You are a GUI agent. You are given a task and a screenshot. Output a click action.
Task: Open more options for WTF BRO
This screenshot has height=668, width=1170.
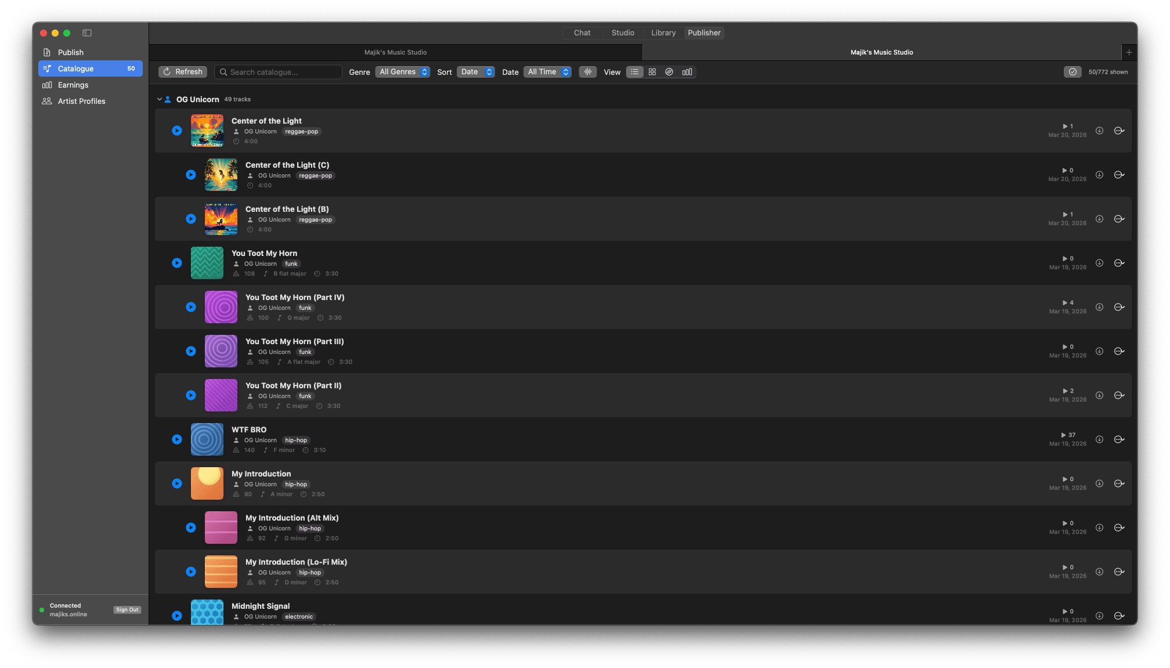[x=1120, y=439]
